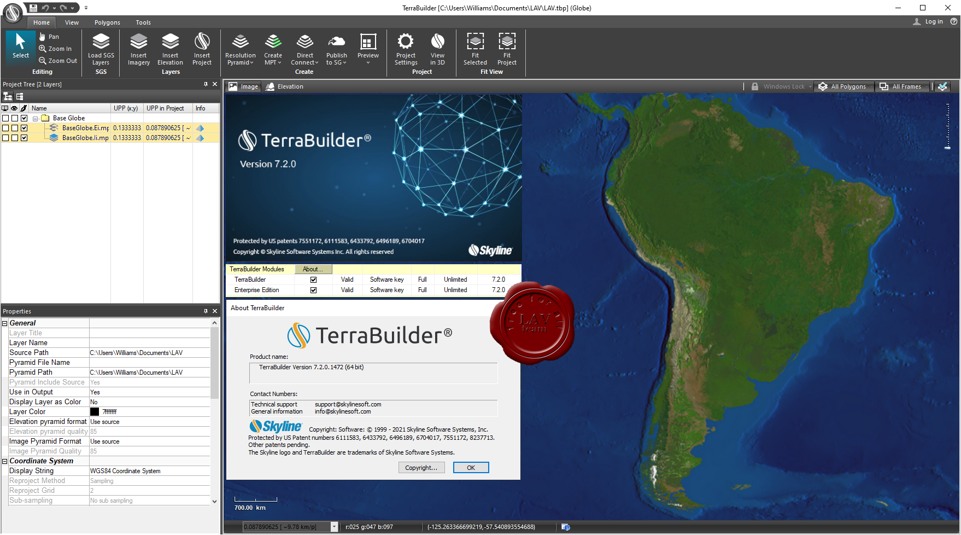Pick the Zoom Out tool
This screenshot has width=961, height=535.
(58, 61)
